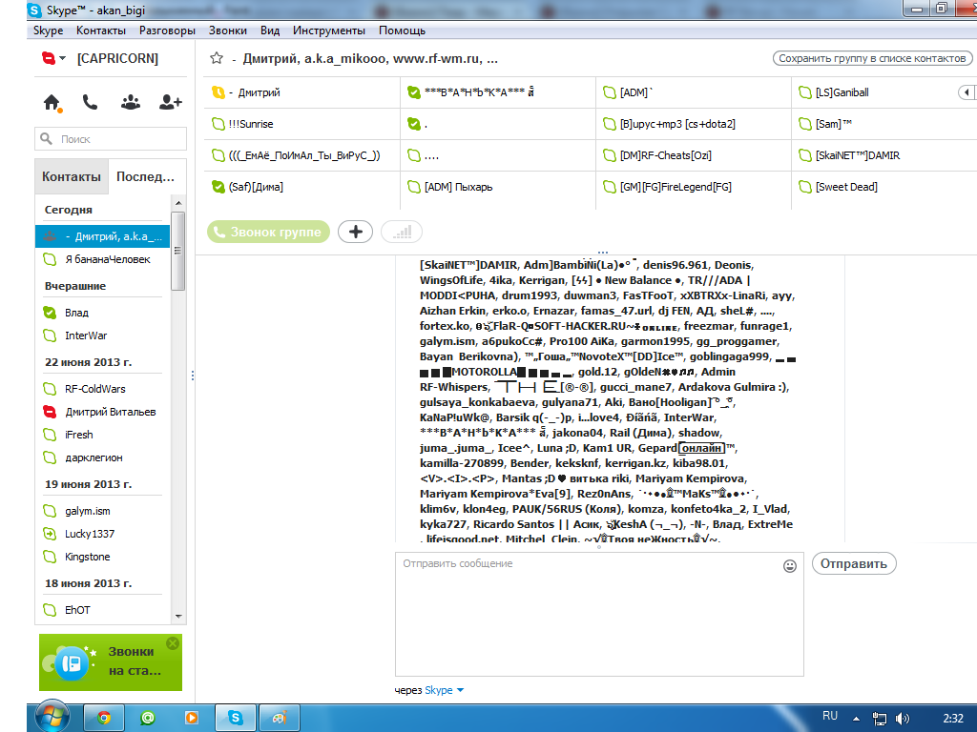Screen dimensions: 977x732
Task: Switch to the Контакты tab
Action: (x=71, y=176)
